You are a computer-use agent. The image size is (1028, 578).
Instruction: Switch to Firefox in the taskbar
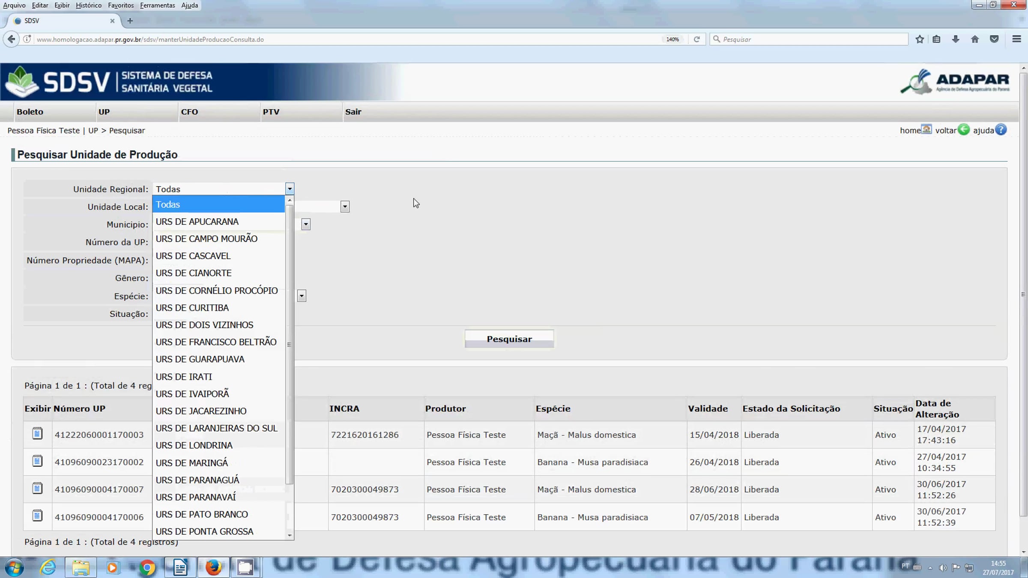213,568
